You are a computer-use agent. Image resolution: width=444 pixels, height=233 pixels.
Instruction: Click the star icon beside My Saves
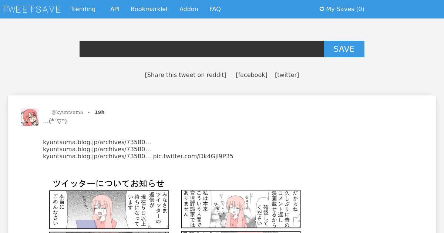pyautogui.click(x=322, y=9)
